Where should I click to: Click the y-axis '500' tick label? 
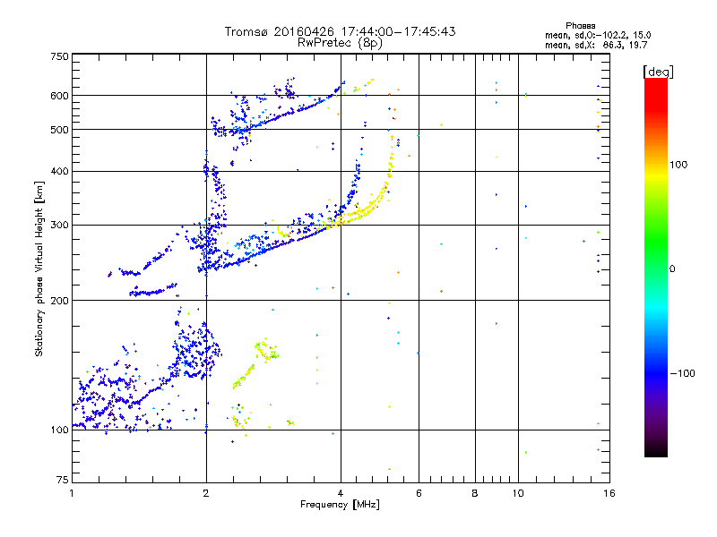pos(59,130)
